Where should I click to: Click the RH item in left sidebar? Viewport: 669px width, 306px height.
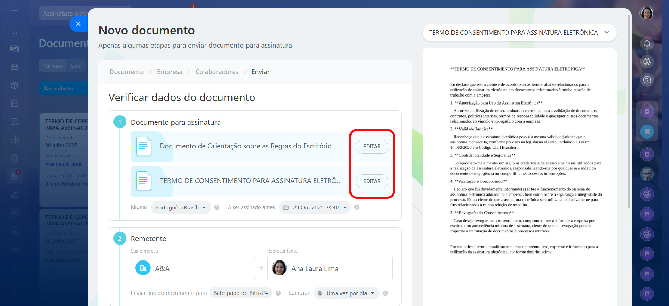click(x=15, y=213)
